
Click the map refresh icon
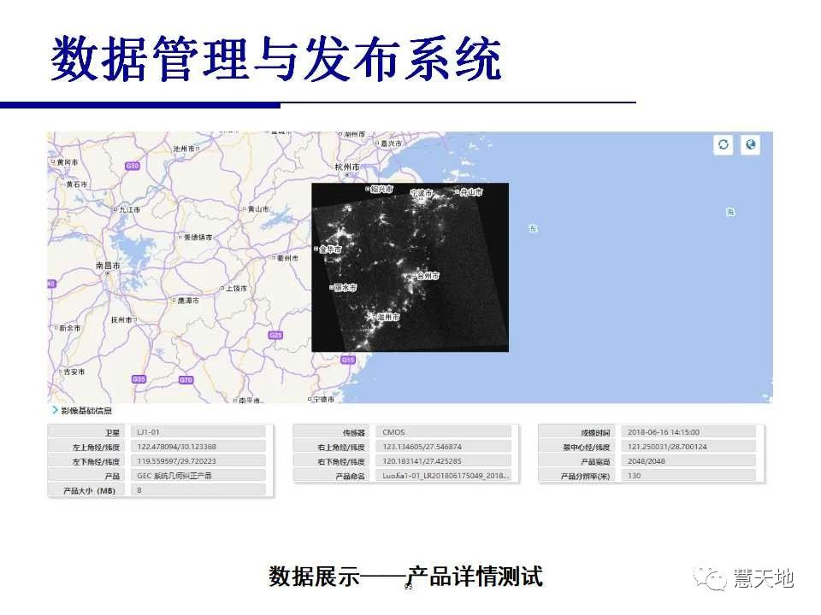(x=724, y=144)
